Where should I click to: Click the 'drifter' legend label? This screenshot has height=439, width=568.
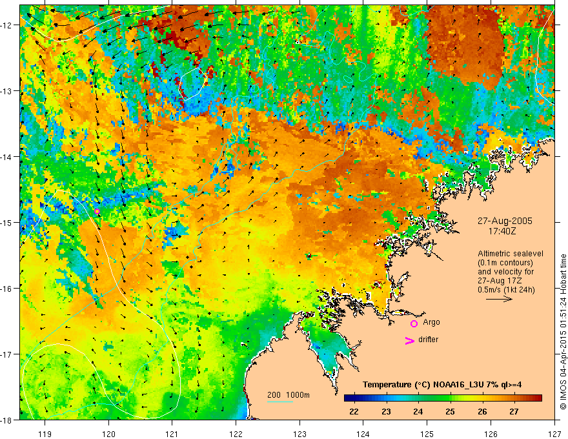pos(428,340)
